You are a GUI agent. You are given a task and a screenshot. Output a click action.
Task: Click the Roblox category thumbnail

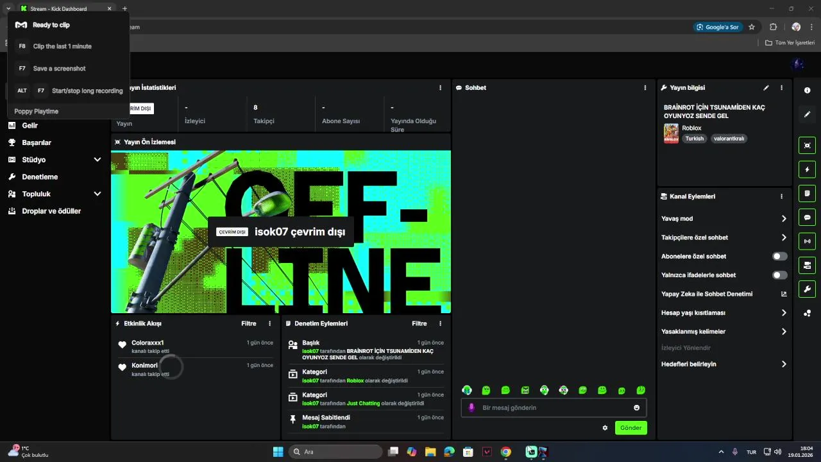[671, 133]
